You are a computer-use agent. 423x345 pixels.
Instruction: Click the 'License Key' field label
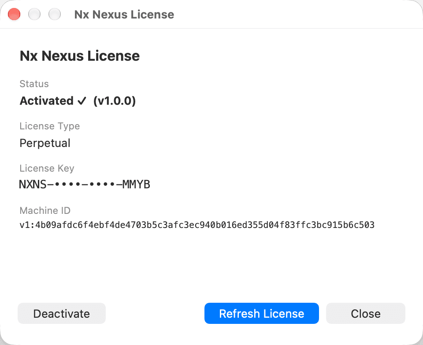click(47, 169)
